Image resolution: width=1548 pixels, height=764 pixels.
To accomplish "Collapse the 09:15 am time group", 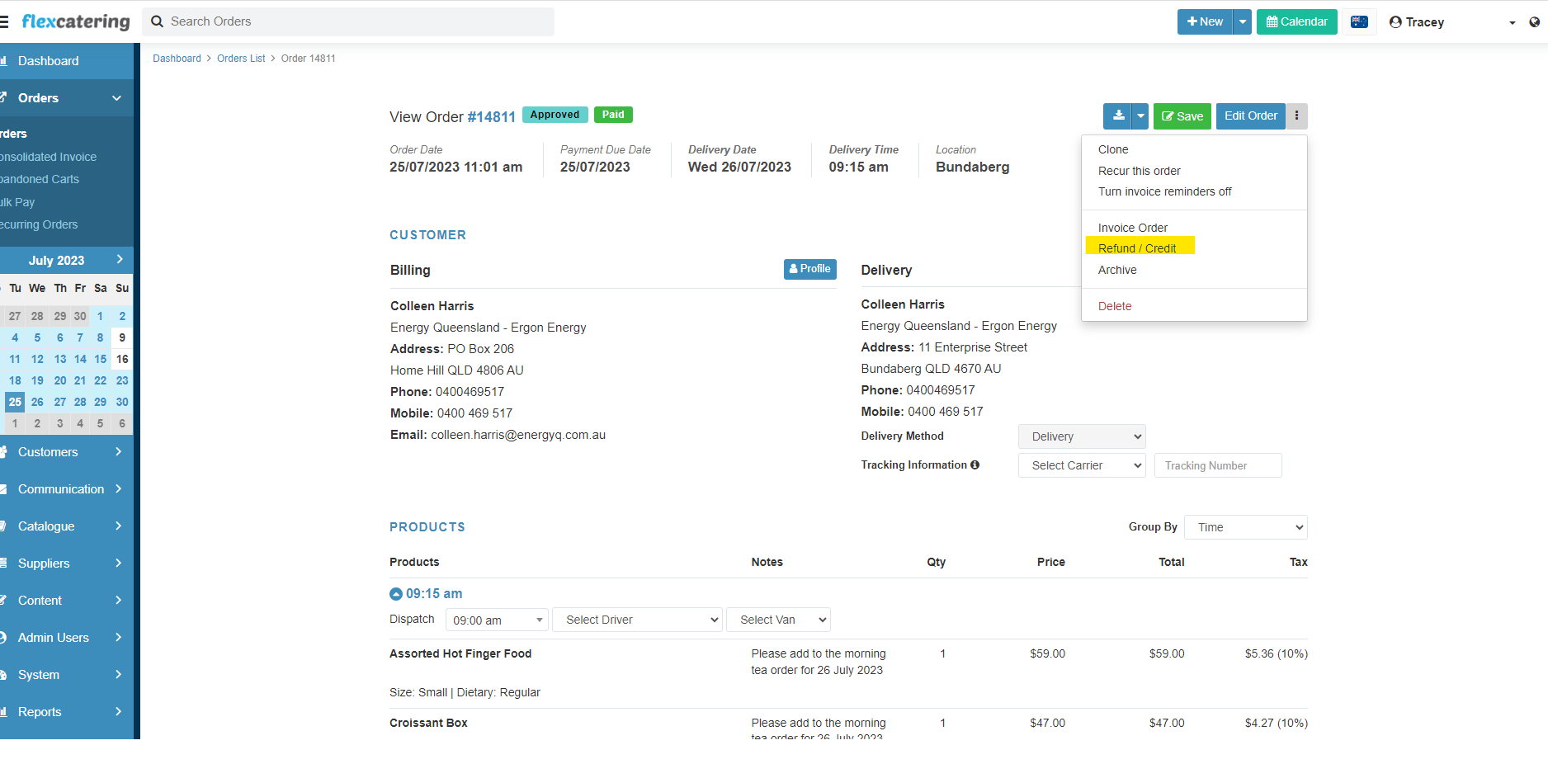I will click(396, 594).
